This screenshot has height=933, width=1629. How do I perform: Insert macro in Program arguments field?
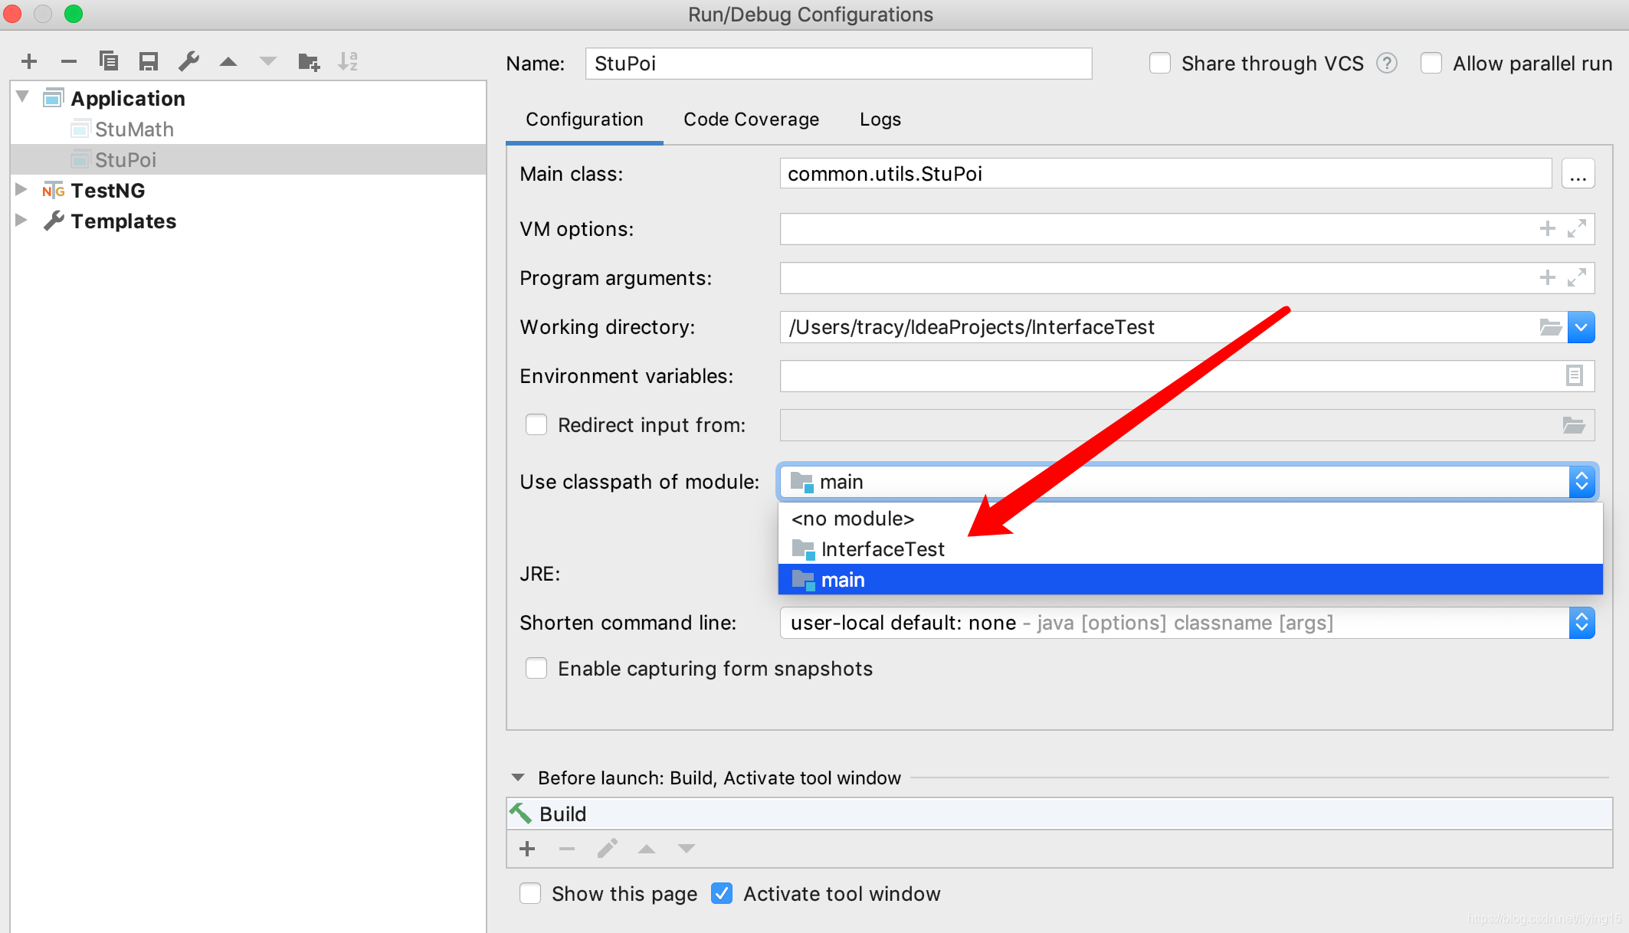(x=1548, y=278)
